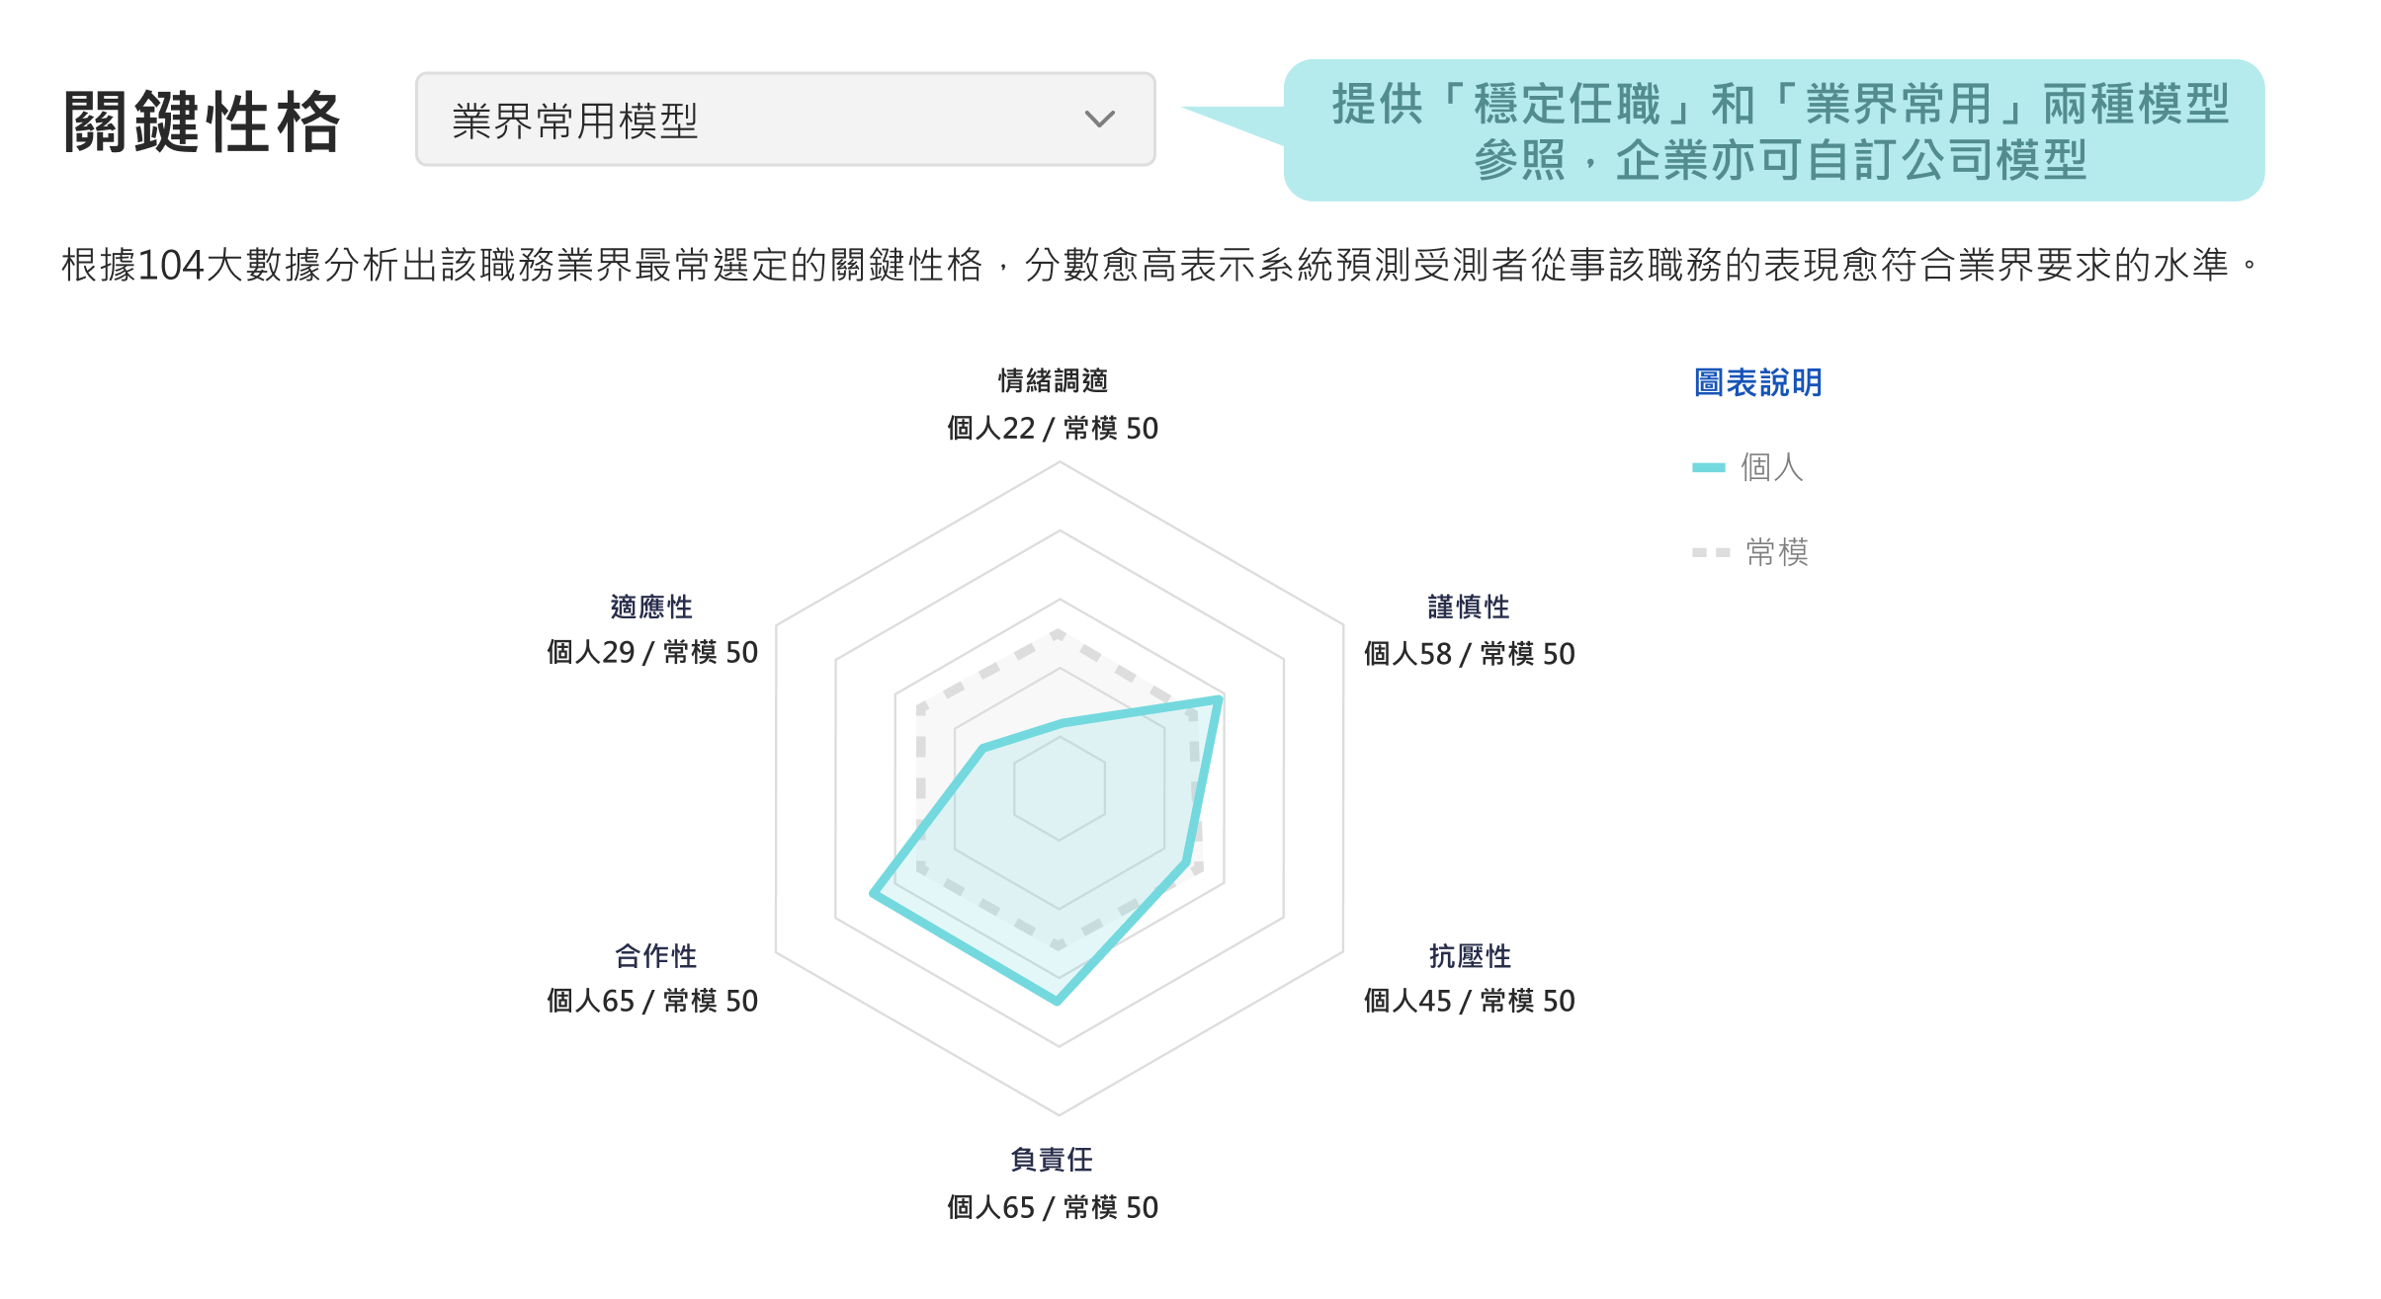Toggle the 常模 series legend label
The width and height of the screenshot is (2381, 1299).
click(1776, 552)
